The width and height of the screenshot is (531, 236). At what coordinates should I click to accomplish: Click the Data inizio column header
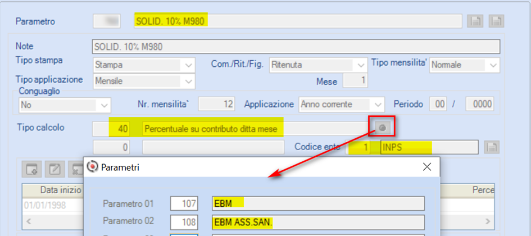tap(53, 189)
